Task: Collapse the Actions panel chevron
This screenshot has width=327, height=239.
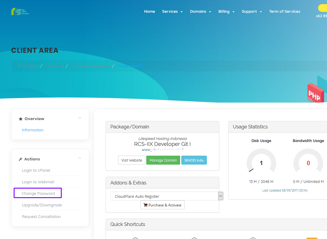Action: point(80,158)
